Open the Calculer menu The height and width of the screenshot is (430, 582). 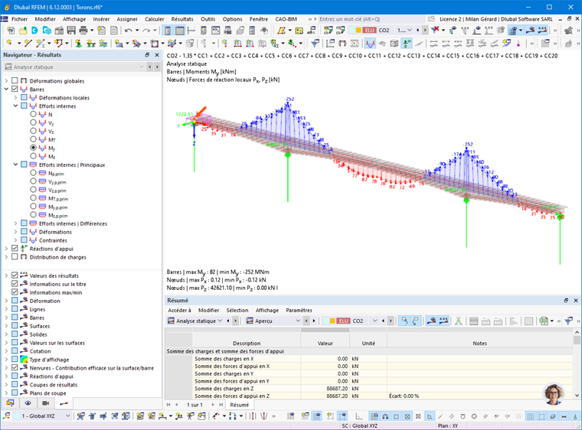click(x=155, y=19)
